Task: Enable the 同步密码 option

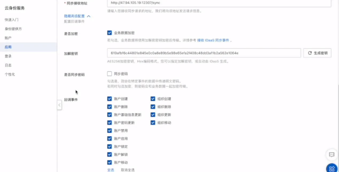Action: point(109,73)
